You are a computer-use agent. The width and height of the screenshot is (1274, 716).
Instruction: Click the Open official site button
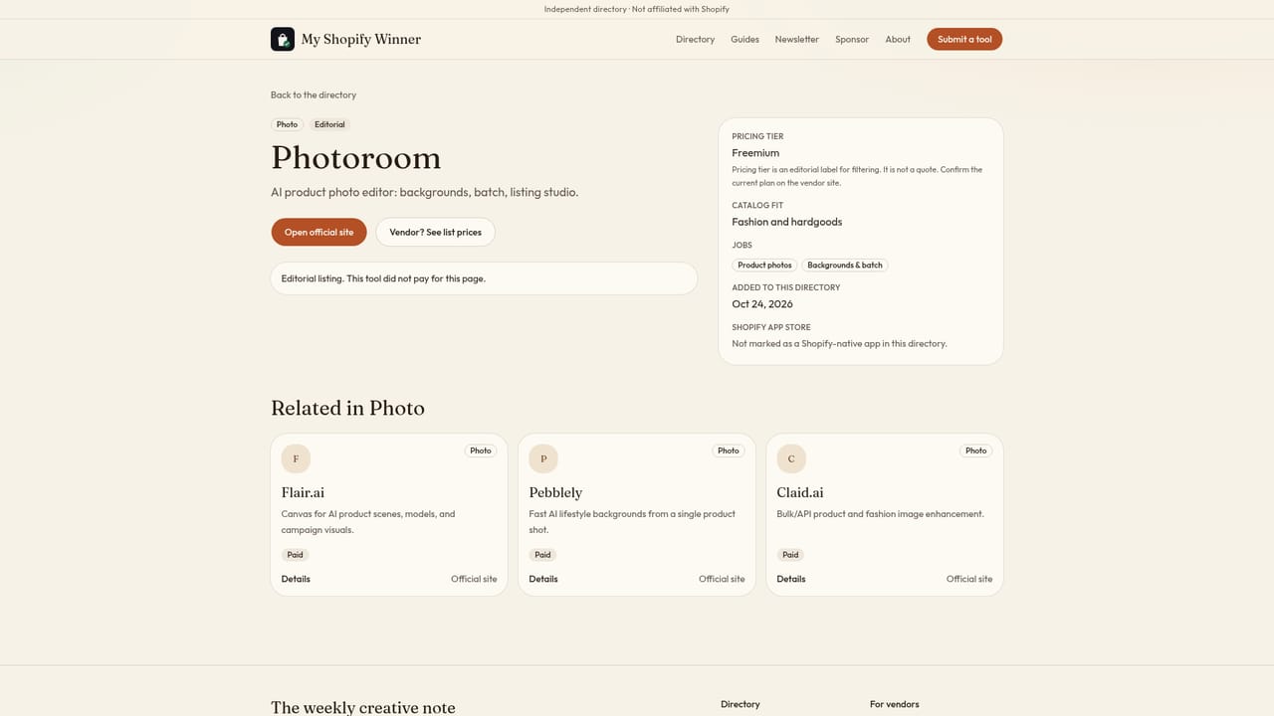tap(318, 232)
